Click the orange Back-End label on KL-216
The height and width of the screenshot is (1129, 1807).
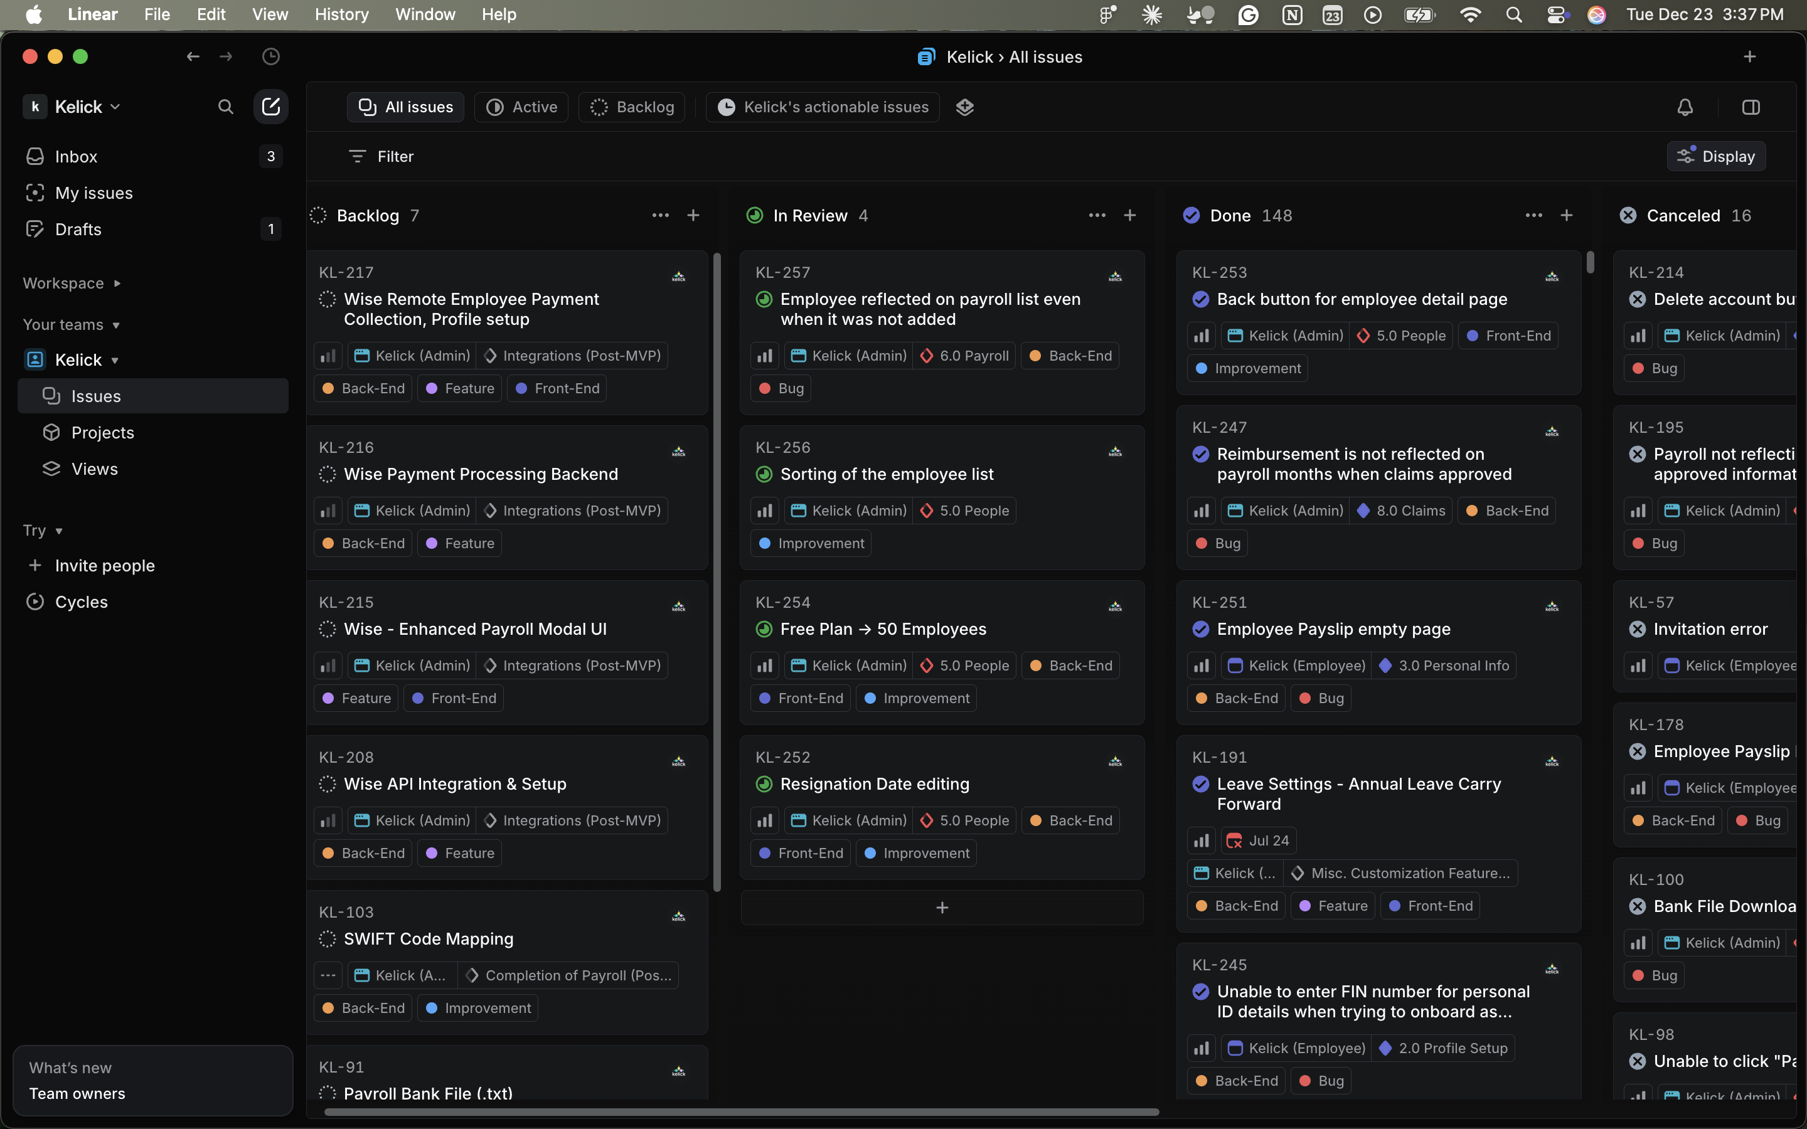coord(363,544)
